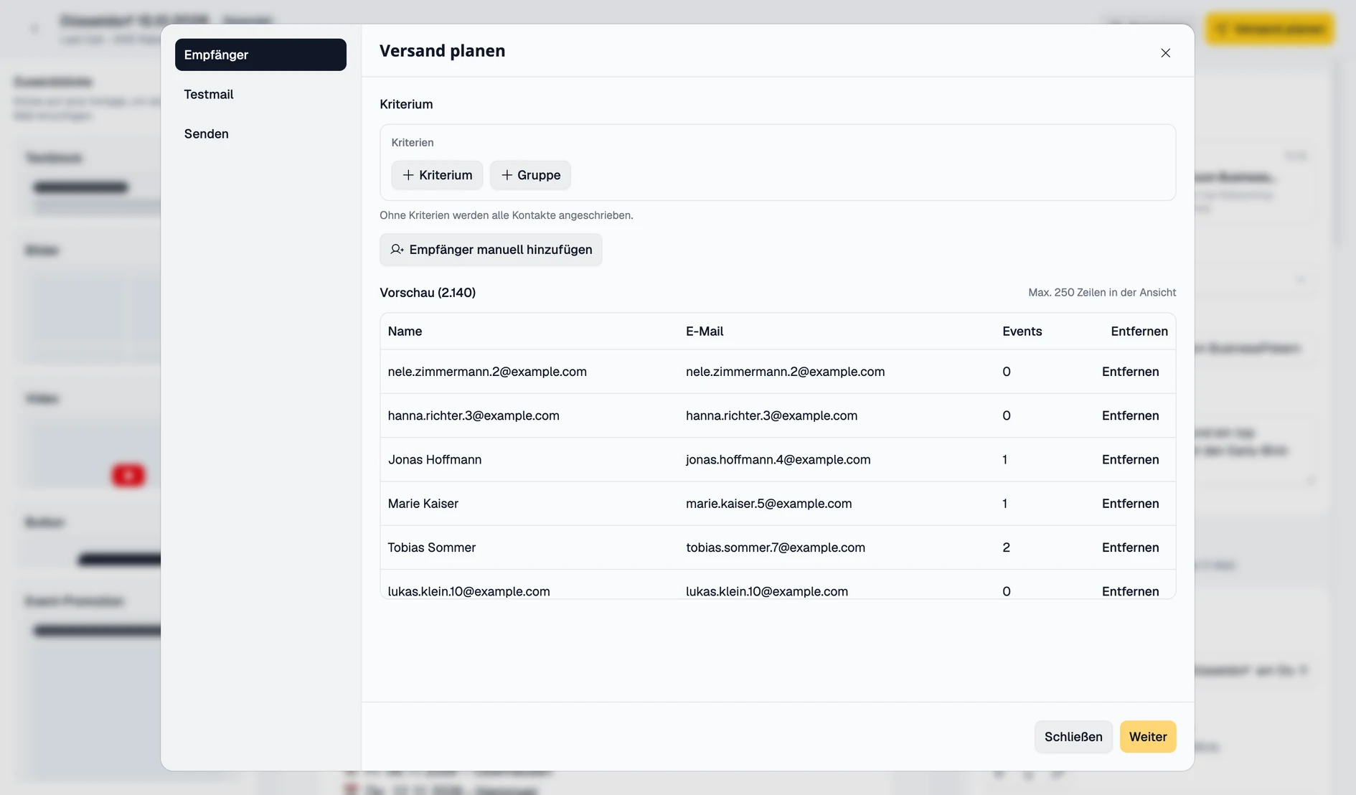1356x795 pixels.
Task: Remove Jonas Hoffmann via Entfernen
Action: pos(1130,459)
